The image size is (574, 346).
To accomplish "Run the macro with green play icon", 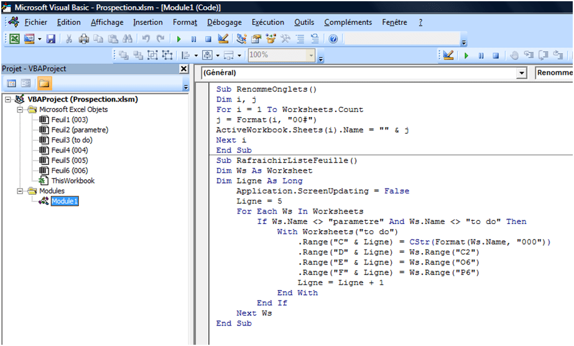I will click(x=179, y=39).
